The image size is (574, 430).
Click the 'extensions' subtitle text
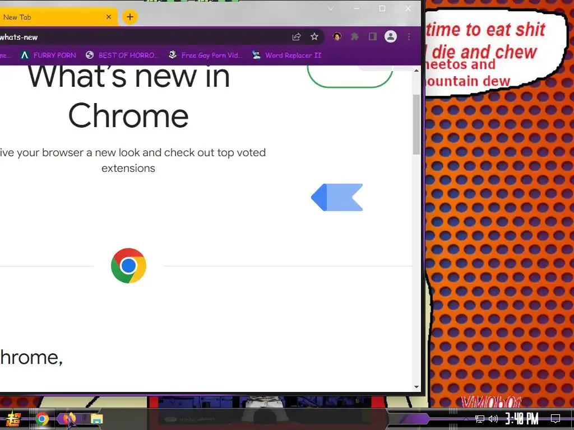pyautogui.click(x=128, y=168)
